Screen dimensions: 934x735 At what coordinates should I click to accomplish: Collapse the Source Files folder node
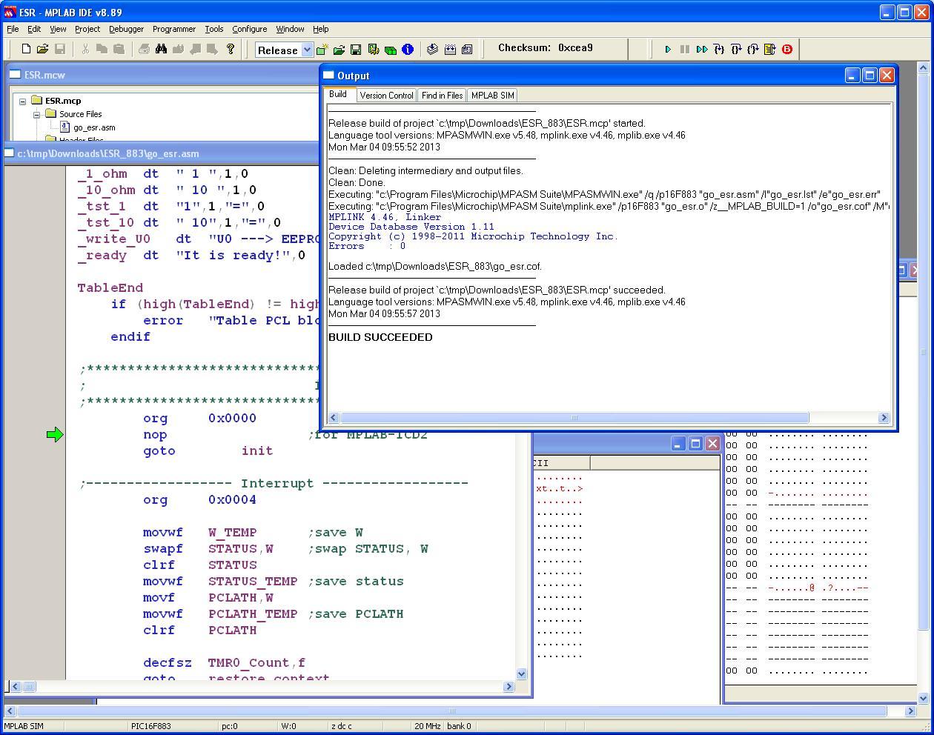(x=36, y=114)
